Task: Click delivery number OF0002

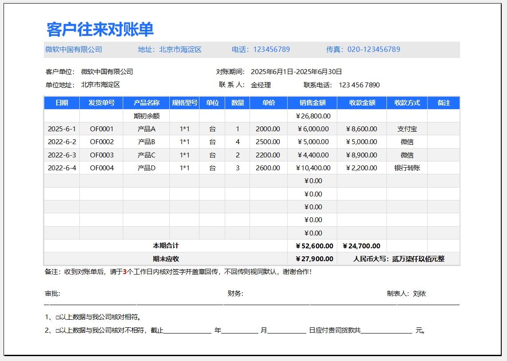Action: pos(101,141)
